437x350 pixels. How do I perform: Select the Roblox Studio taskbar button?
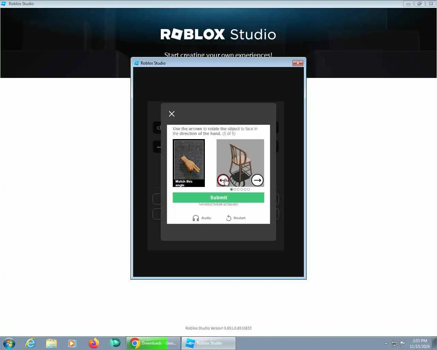pos(208,343)
